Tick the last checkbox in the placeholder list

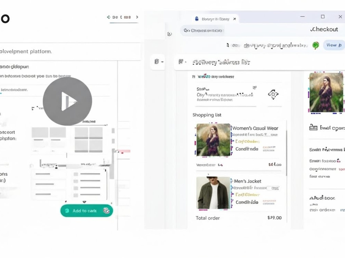coord(76,195)
